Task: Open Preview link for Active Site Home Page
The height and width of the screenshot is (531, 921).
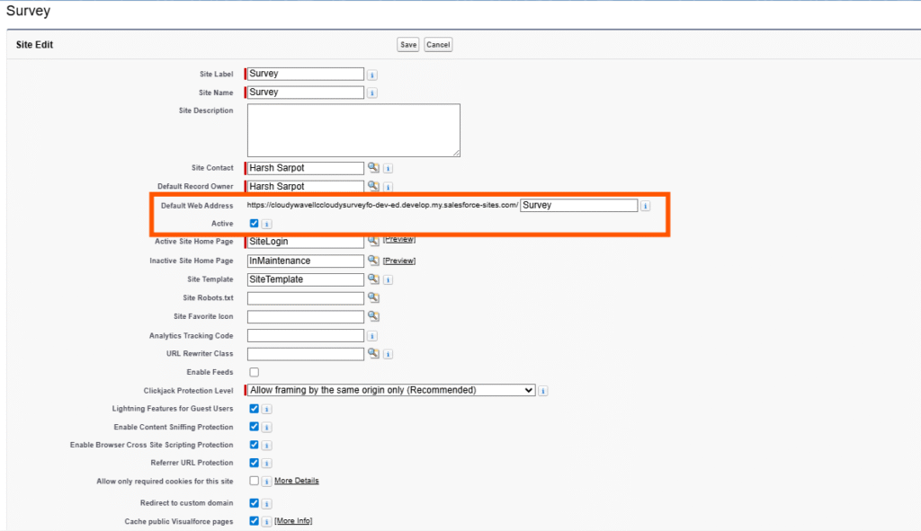Action: [x=399, y=240]
